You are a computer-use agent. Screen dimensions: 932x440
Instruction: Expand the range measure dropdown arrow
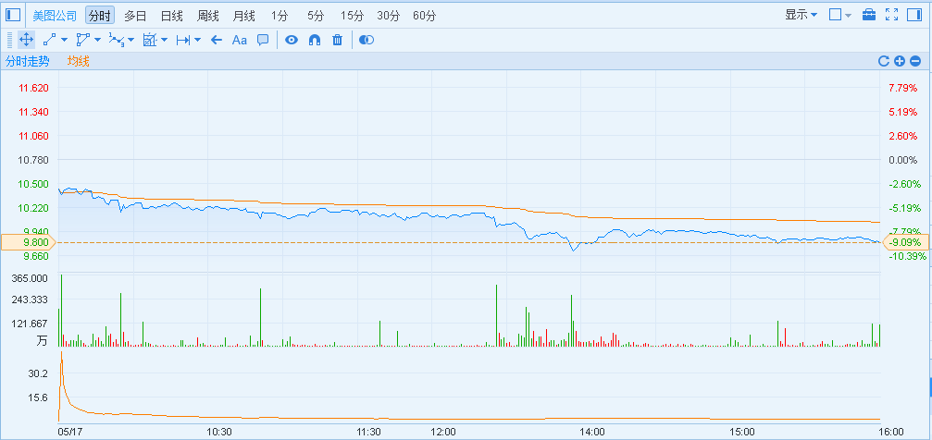(x=197, y=41)
